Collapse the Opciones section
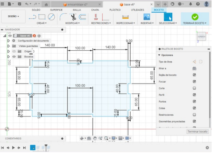This screenshot has width=213, height=155. pos(159,55)
